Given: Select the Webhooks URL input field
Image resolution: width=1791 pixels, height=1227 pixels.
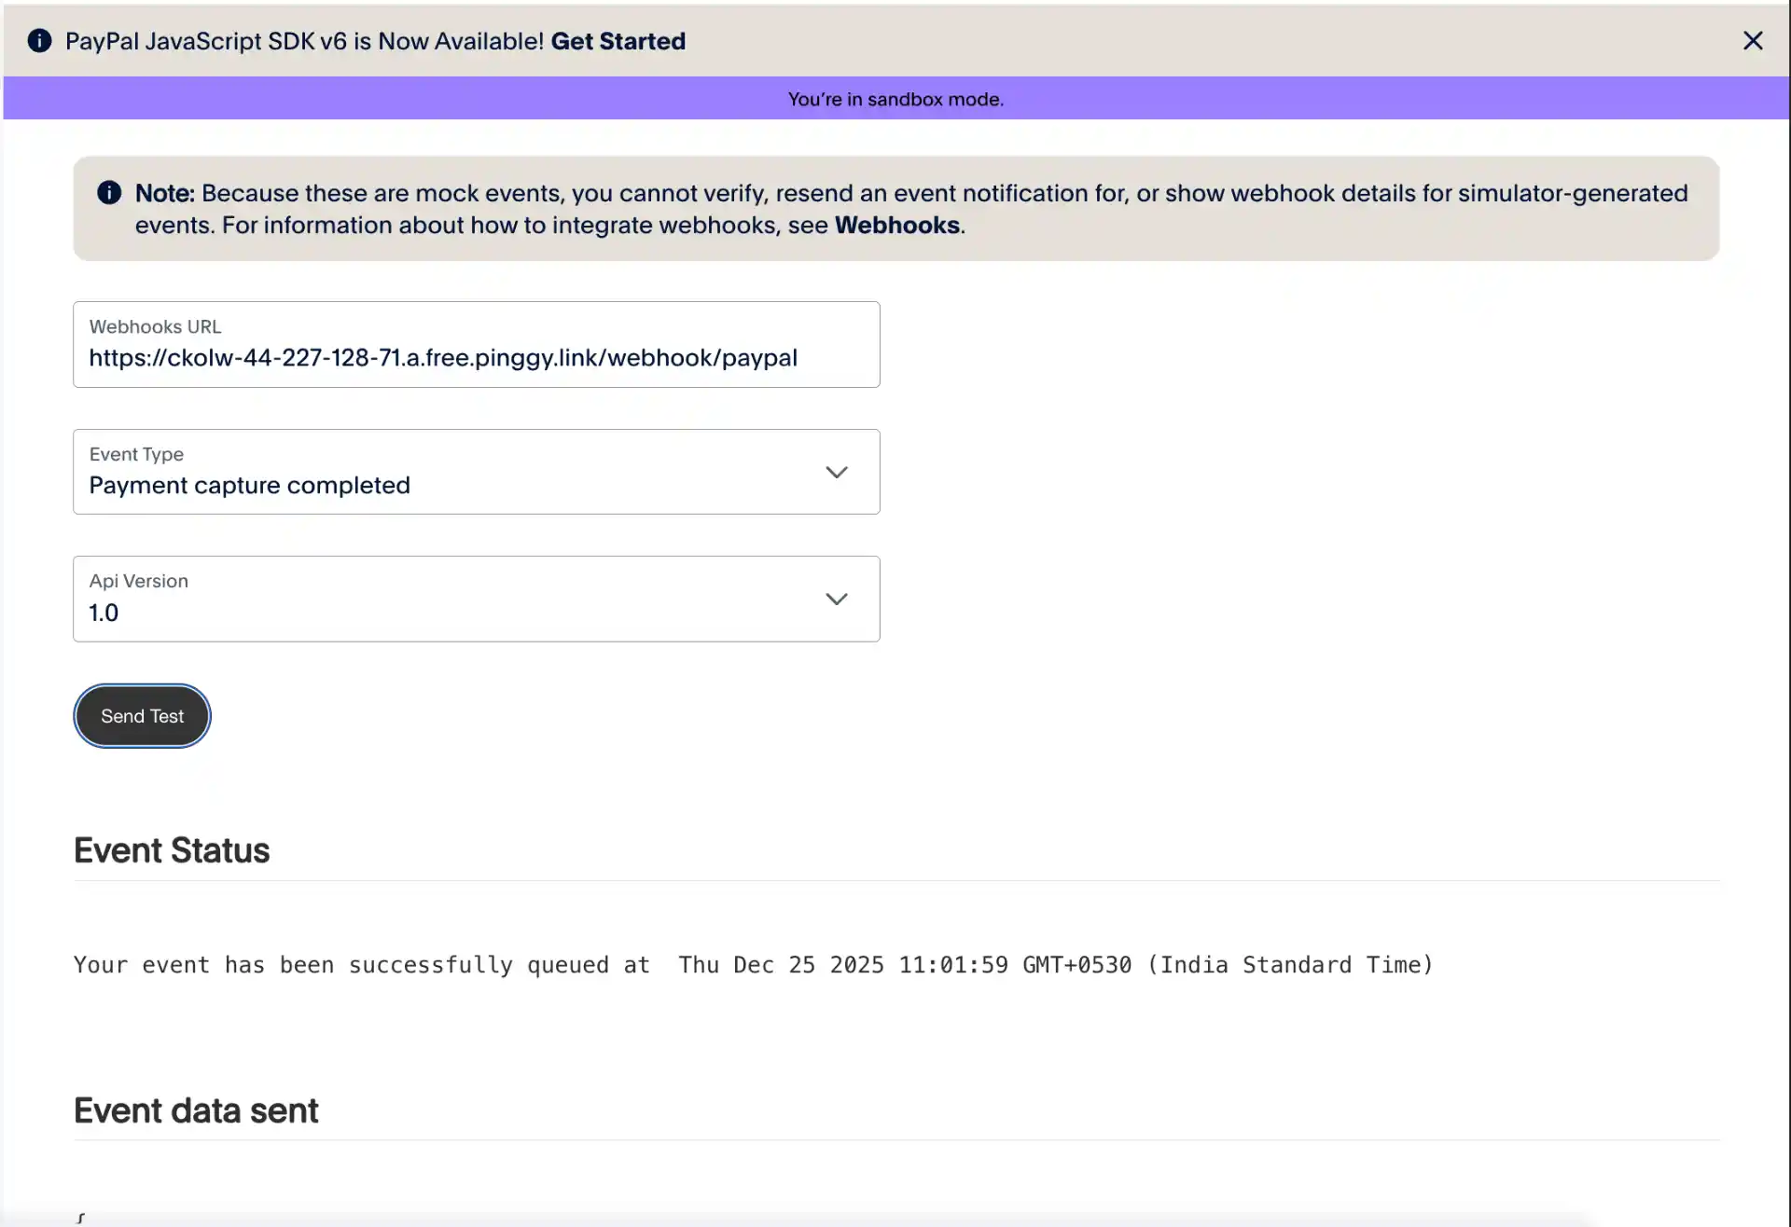Looking at the screenshot, I should (476, 345).
